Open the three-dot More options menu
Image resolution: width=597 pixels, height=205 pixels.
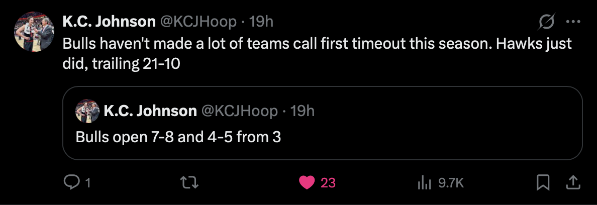[573, 22]
